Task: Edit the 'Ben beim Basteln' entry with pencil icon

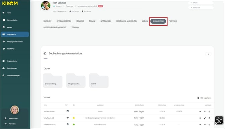Action: (x=205, y=112)
